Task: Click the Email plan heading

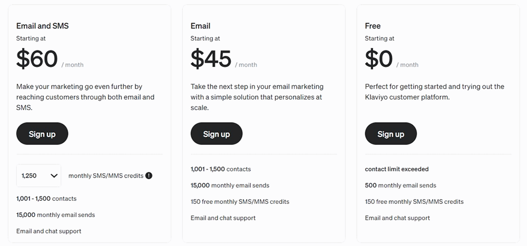Action: 200,26
